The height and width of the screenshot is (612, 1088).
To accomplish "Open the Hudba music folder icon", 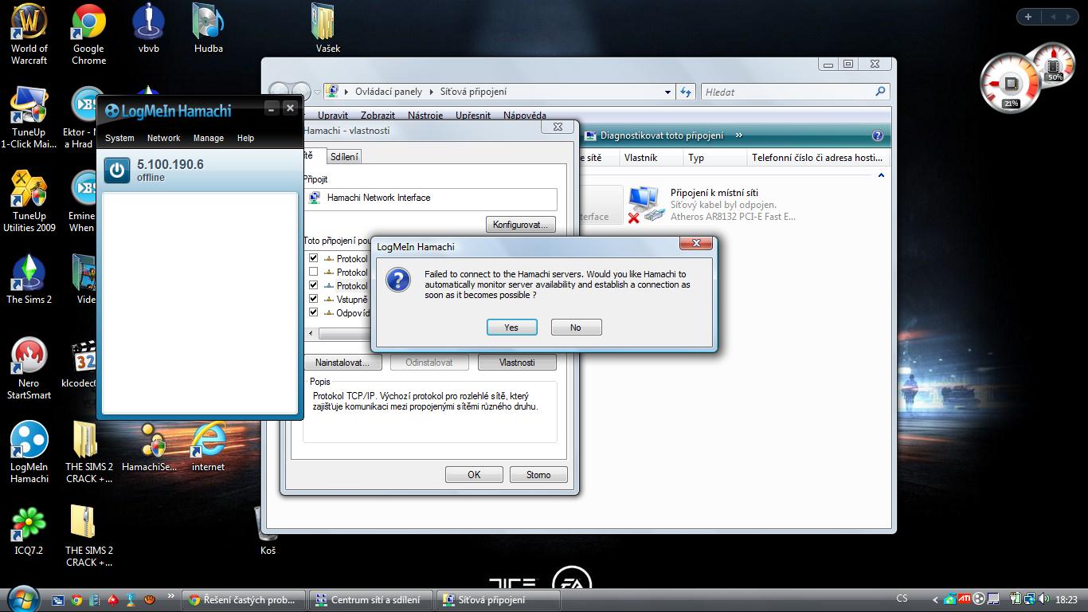I will click(209, 29).
